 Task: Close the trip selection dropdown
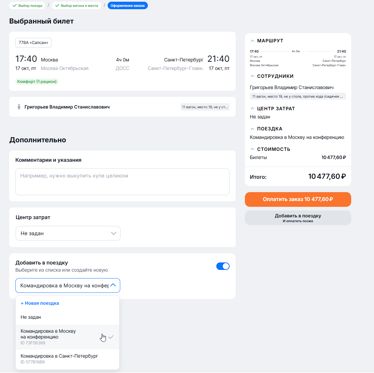113,285
